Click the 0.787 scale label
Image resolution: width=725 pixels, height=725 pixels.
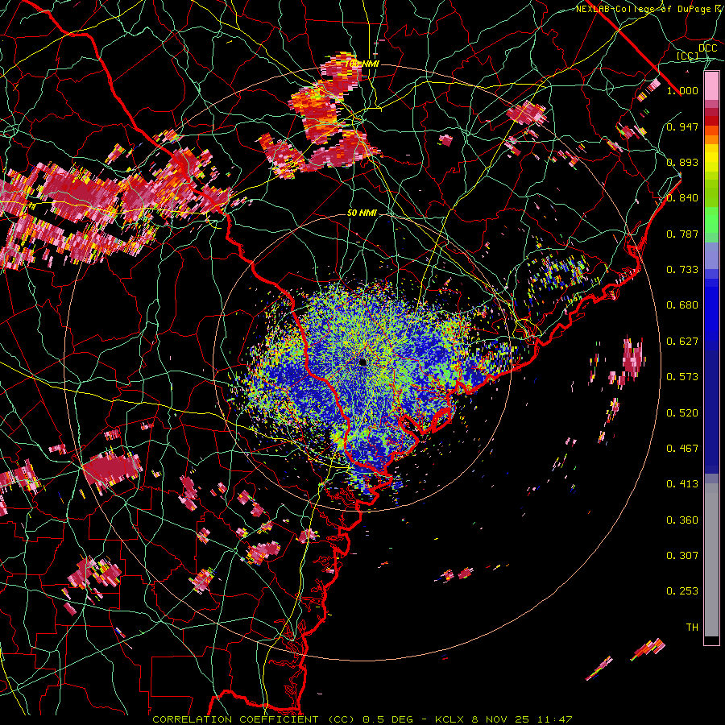[x=682, y=234]
